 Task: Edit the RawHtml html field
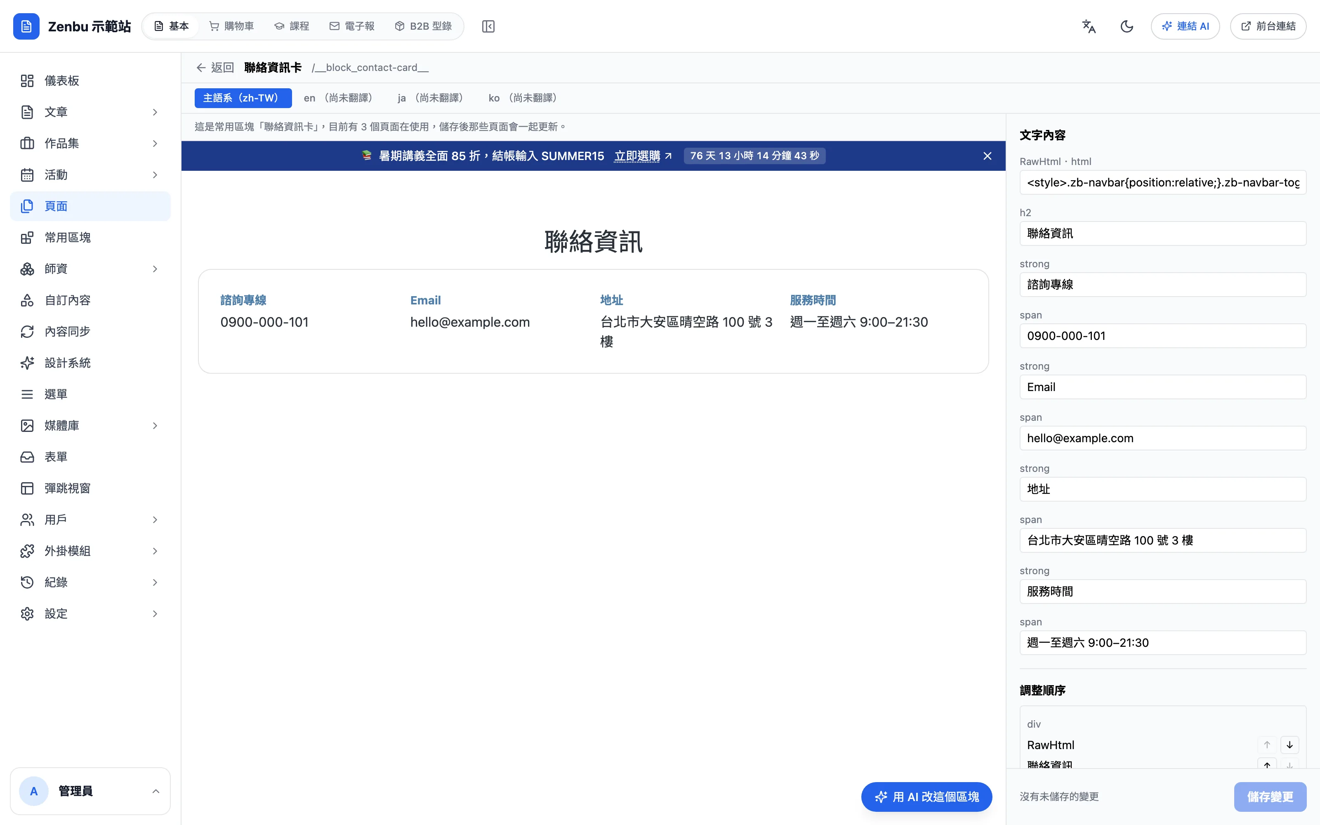pos(1163,182)
